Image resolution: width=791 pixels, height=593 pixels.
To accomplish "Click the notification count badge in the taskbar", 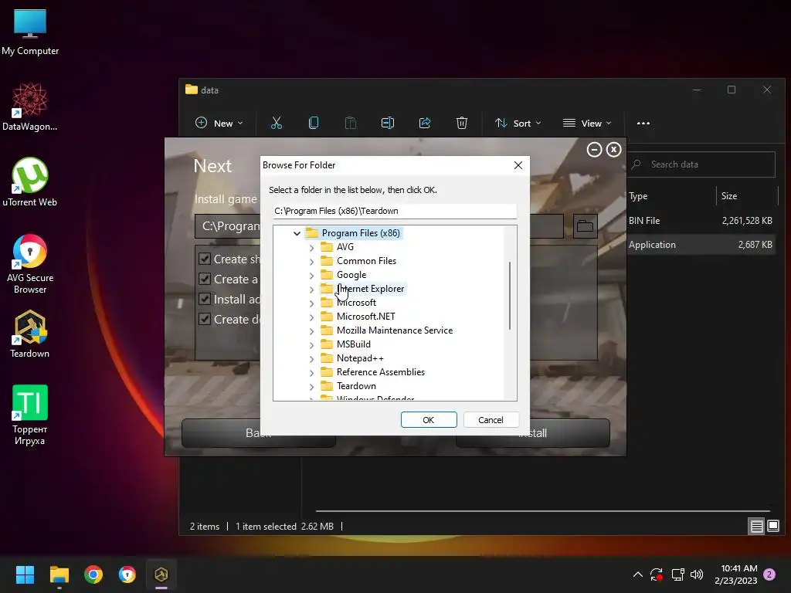I will pyautogui.click(x=769, y=574).
